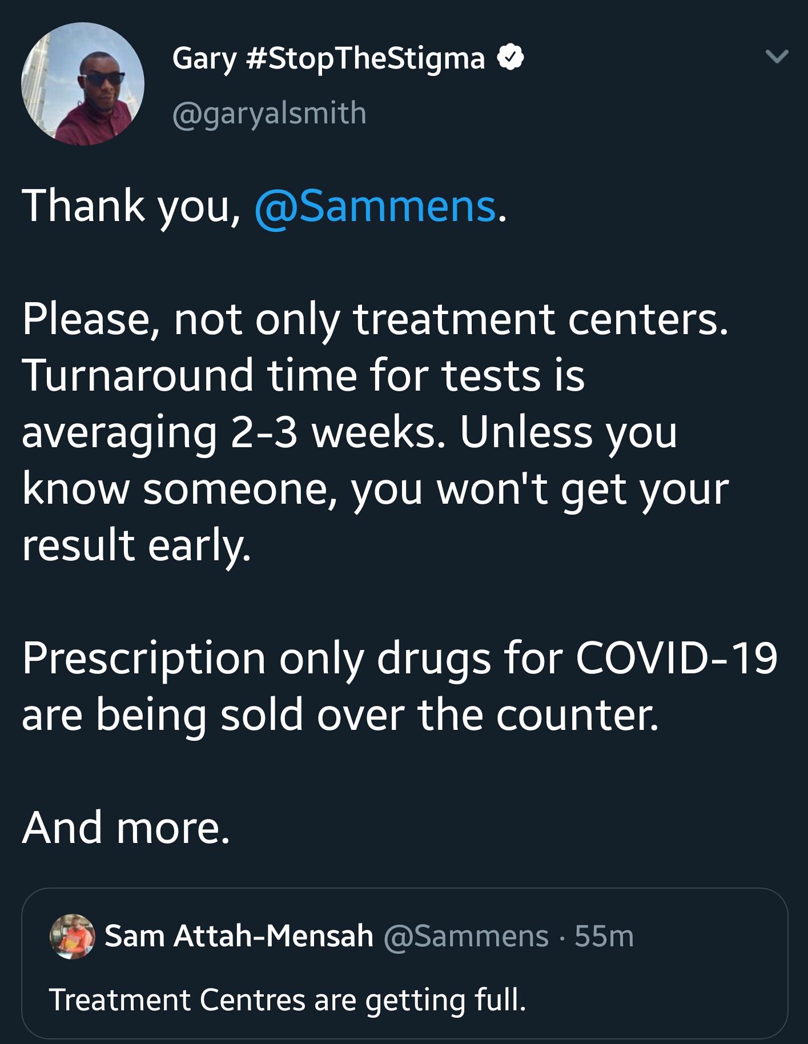Open the blue @Sammens mention

tap(375, 206)
